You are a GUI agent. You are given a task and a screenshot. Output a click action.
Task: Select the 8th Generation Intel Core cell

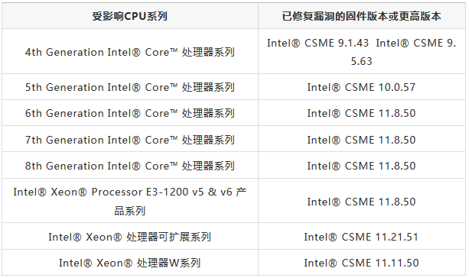click(130, 165)
